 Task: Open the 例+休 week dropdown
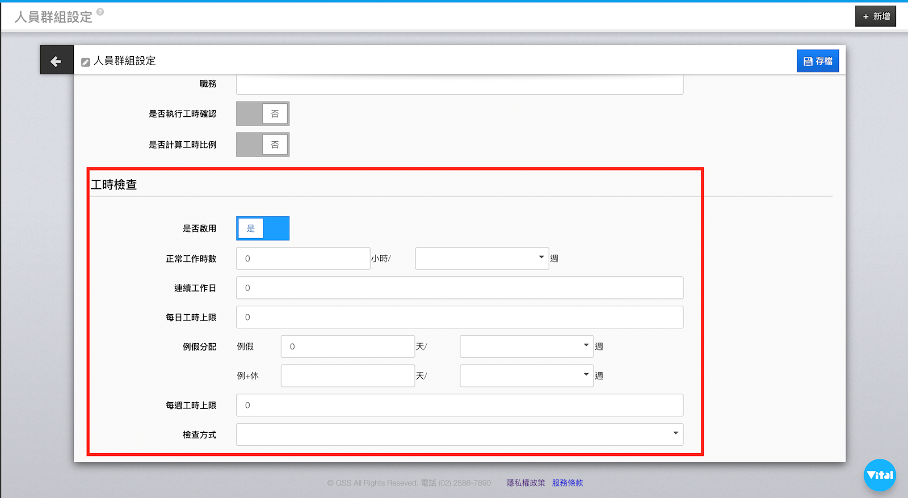(526, 376)
